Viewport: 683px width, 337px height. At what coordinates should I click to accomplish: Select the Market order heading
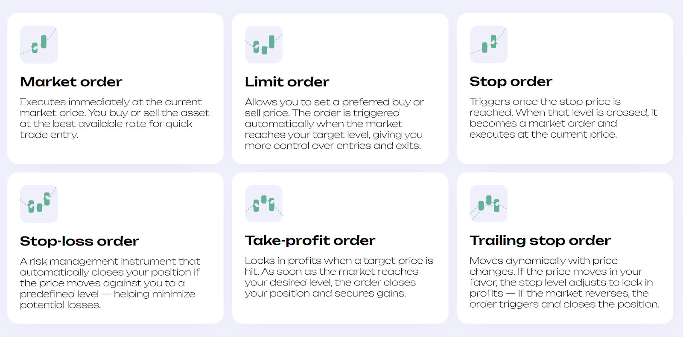point(71,82)
